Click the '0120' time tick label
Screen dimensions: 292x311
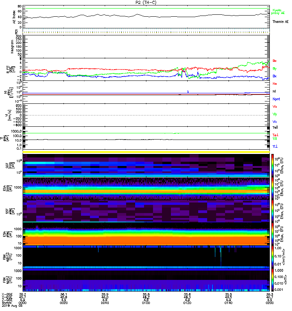tap(187, 303)
